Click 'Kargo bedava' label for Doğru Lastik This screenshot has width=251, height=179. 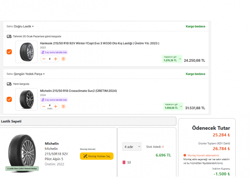195,26
